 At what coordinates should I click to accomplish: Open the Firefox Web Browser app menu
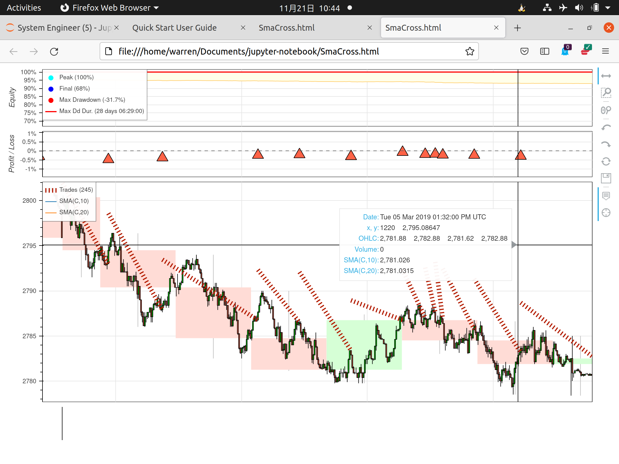pos(110,8)
